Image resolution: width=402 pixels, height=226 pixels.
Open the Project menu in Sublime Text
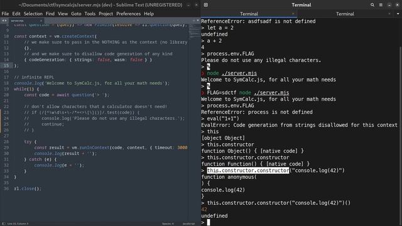tap(106, 14)
